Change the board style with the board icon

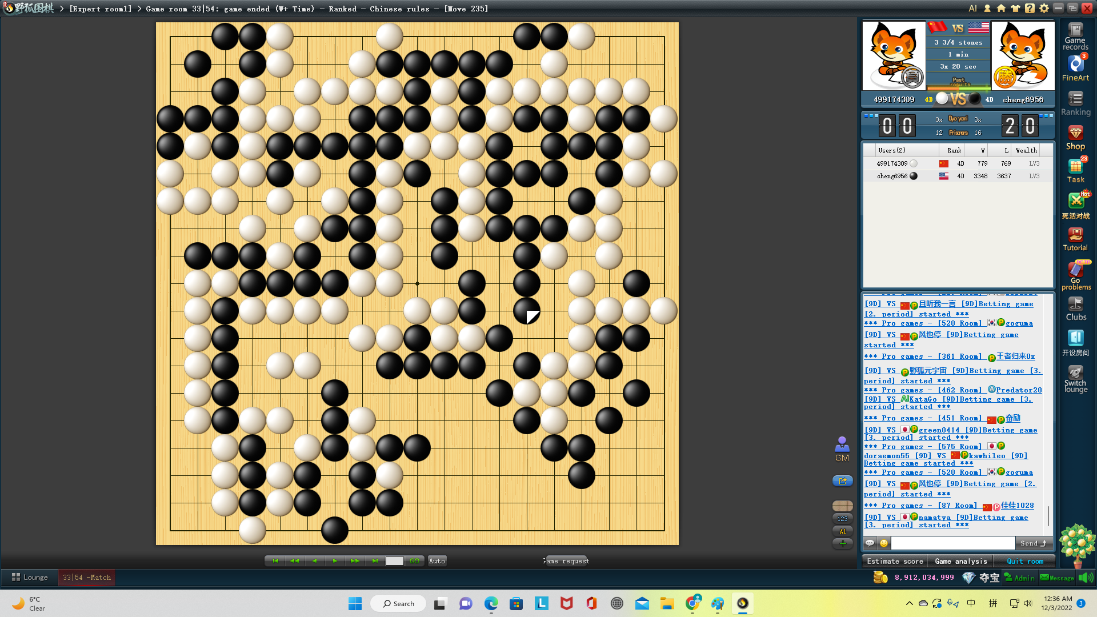click(842, 506)
